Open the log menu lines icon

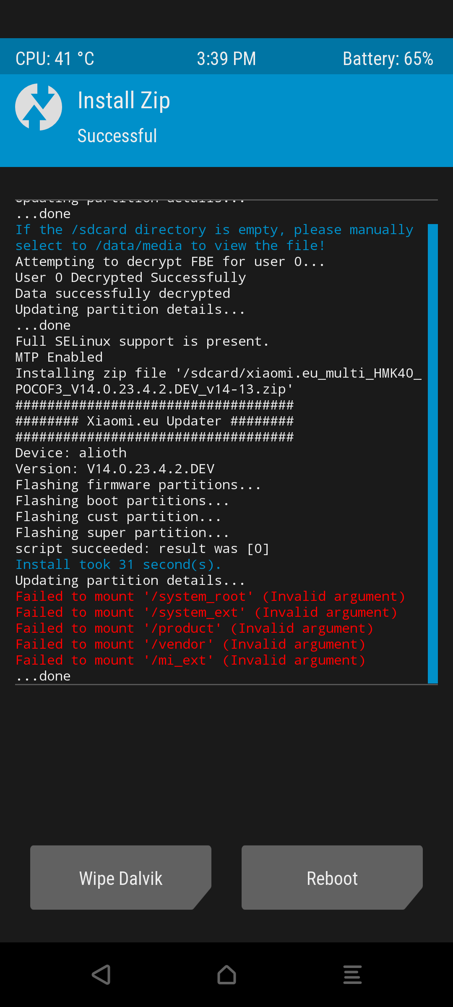352,975
